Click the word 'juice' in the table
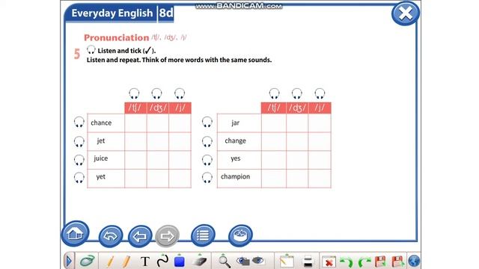 click(x=101, y=158)
